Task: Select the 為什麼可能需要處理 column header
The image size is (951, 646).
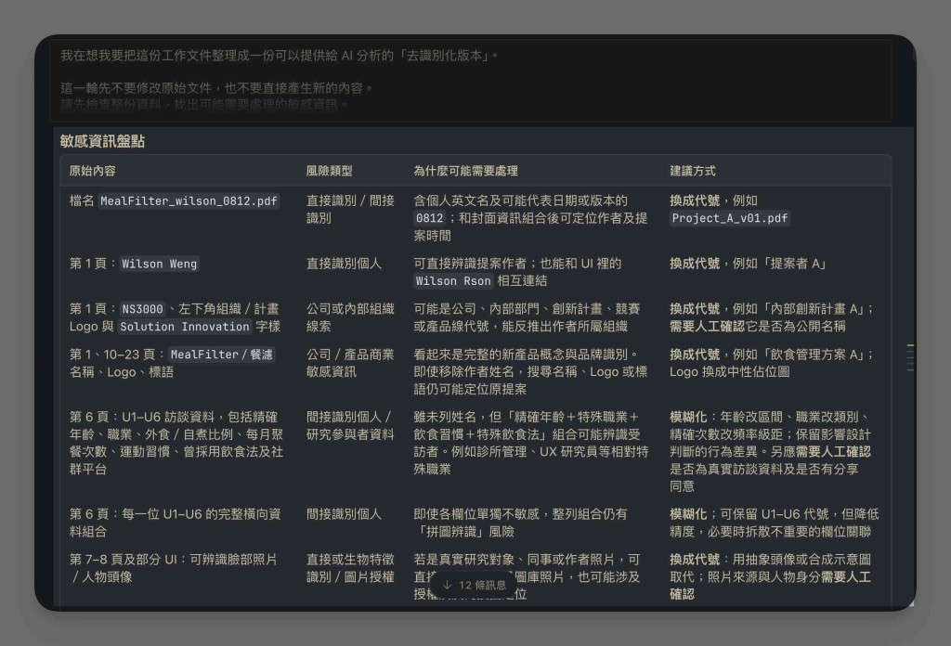Action: (466, 171)
